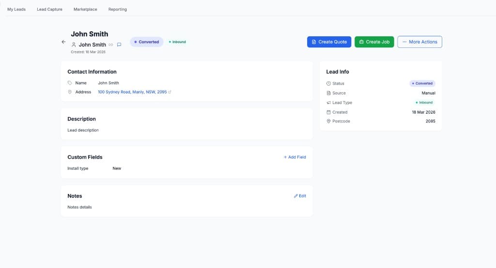This screenshot has height=268, width=496.
Task: Click the clock icon beside Status
Action: [x=328, y=83]
